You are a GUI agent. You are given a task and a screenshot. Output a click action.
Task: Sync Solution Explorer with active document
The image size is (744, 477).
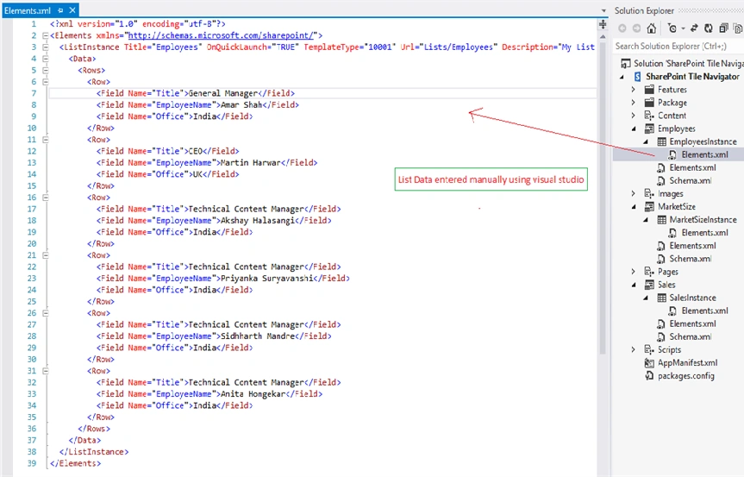tap(694, 28)
